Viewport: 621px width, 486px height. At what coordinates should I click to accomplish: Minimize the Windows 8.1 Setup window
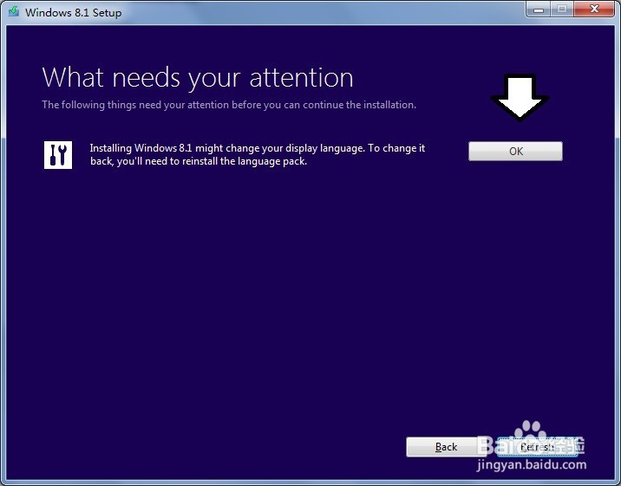539,9
